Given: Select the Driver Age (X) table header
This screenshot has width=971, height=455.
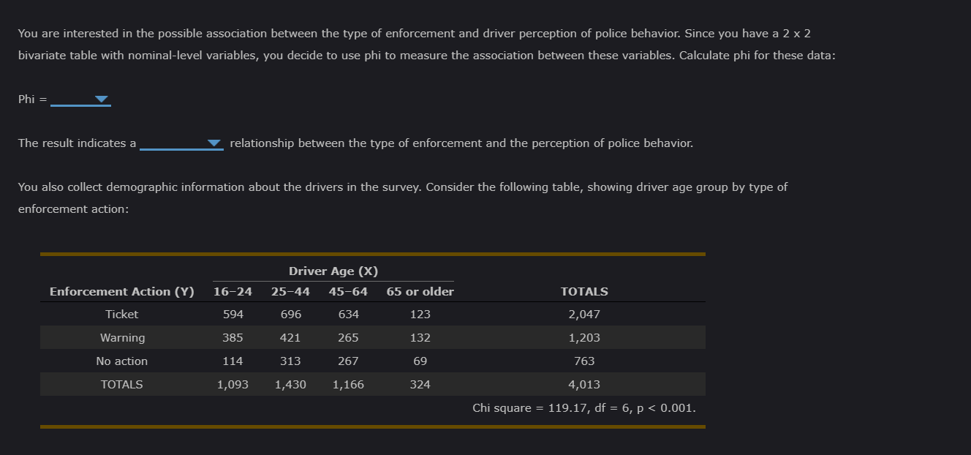Looking at the screenshot, I should click(x=333, y=271).
